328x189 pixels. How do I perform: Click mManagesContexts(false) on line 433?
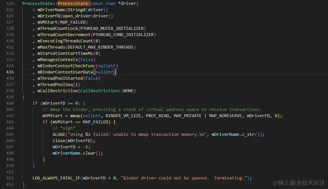pos(66,60)
